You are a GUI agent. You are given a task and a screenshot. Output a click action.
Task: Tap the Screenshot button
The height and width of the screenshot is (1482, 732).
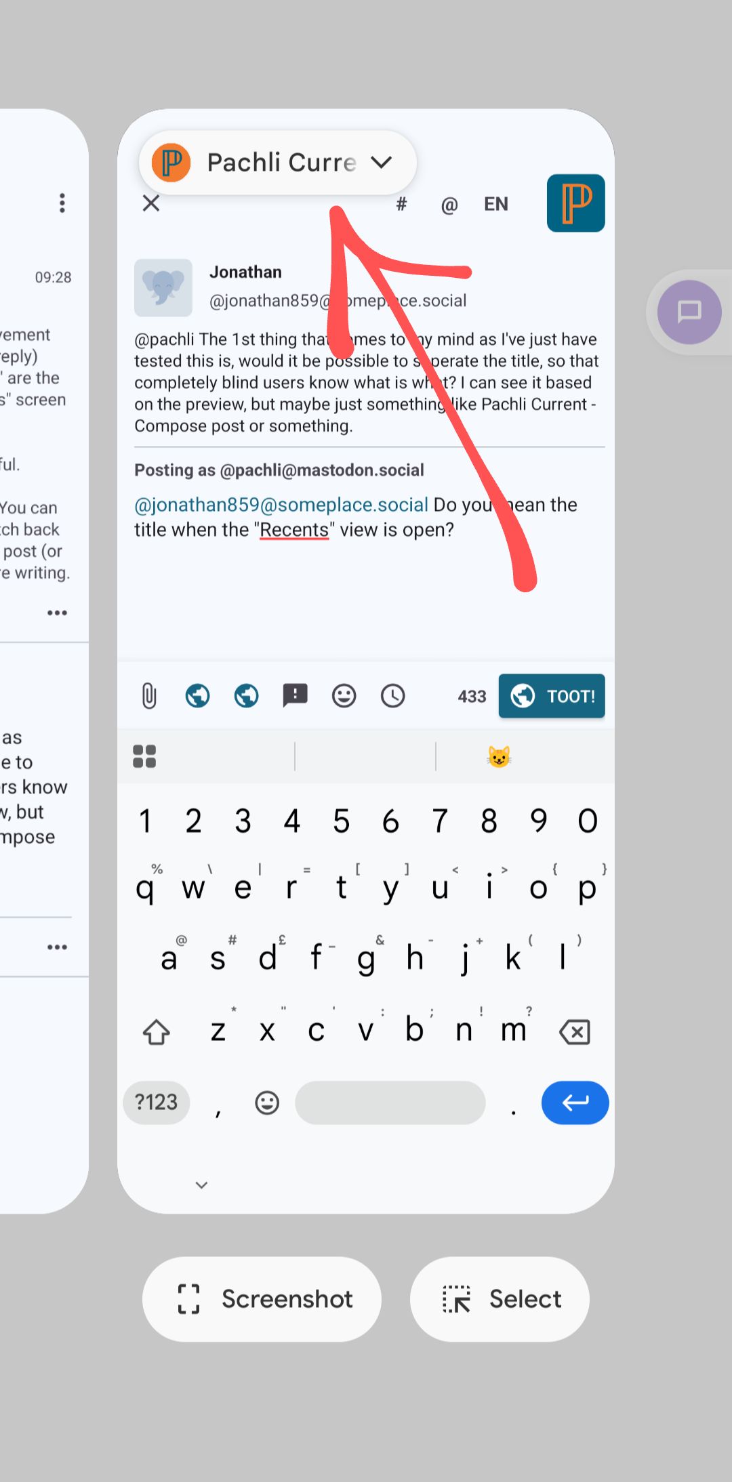pos(262,1299)
